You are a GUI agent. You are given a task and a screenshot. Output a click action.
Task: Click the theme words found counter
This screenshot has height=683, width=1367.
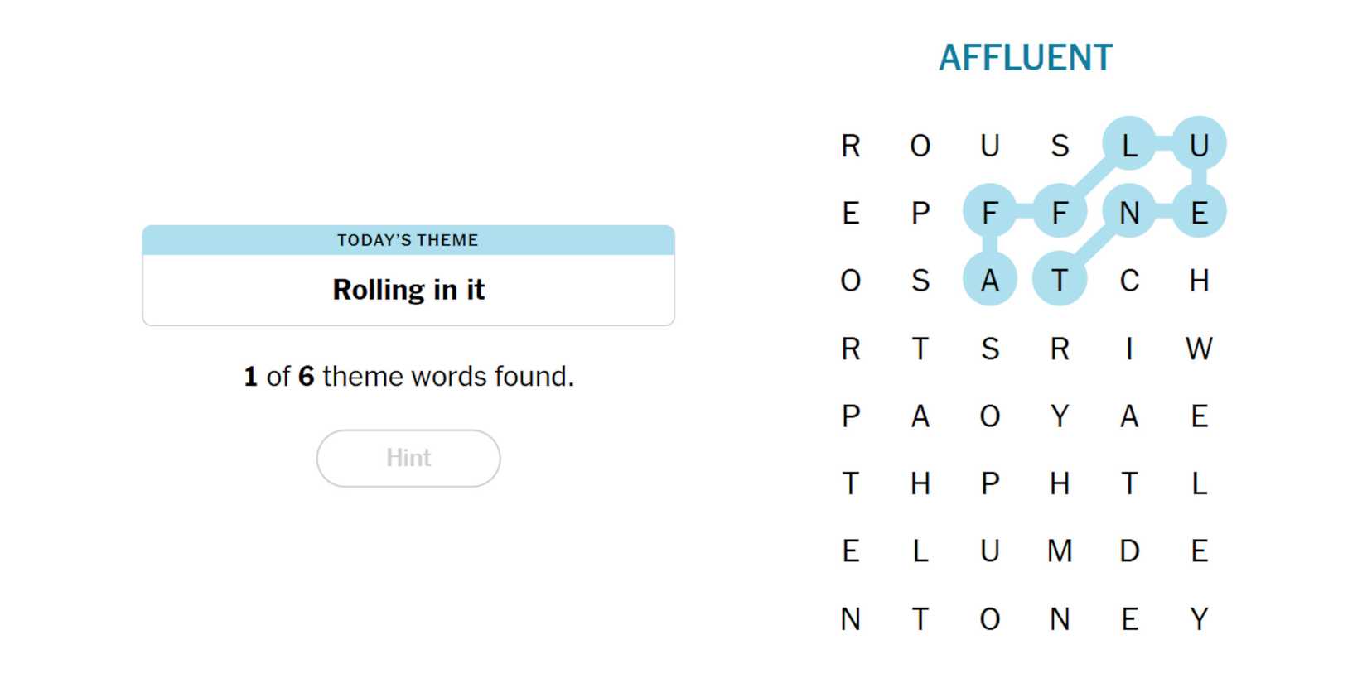408,377
